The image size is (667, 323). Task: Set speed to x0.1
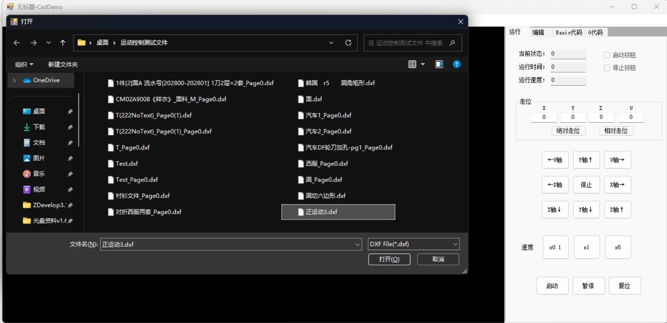pyautogui.click(x=556, y=247)
